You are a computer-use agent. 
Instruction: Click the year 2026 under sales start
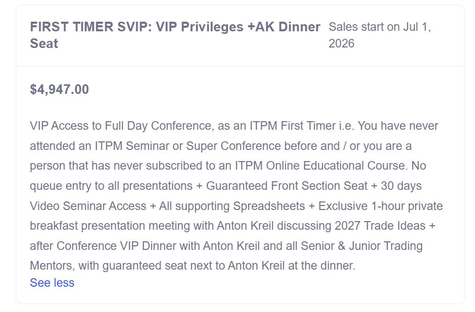341,43
